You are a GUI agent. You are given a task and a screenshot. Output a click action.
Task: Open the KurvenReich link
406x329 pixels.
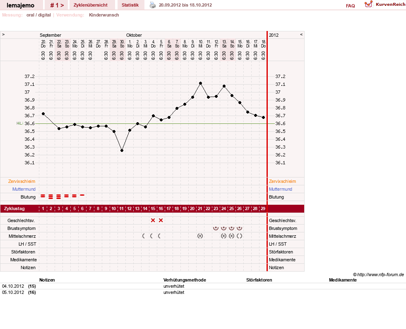(x=390, y=5)
